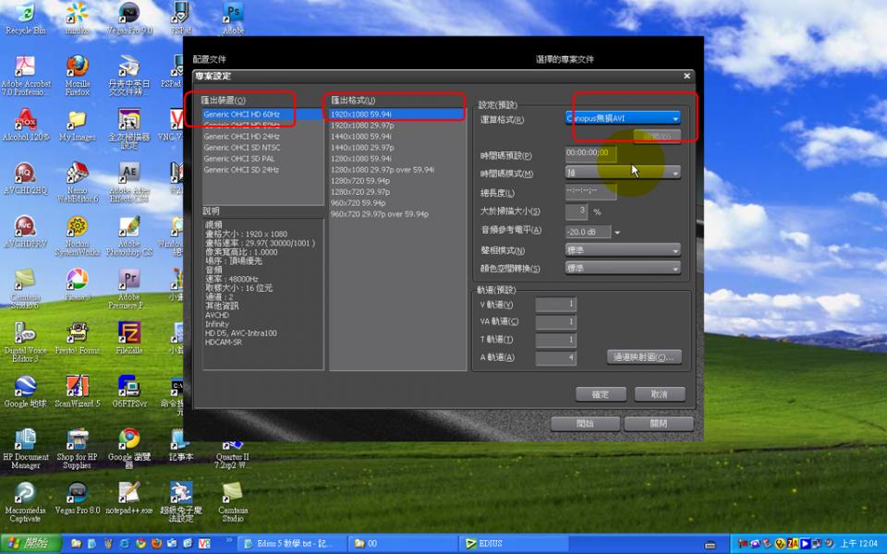887x554 pixels.
Task: Launch the Google Chrome desktop shortcut
Action: pyautogui.click(x=129, y=439)
